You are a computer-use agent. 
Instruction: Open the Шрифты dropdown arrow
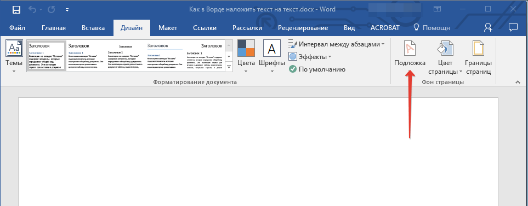click(x=272, y=71)
